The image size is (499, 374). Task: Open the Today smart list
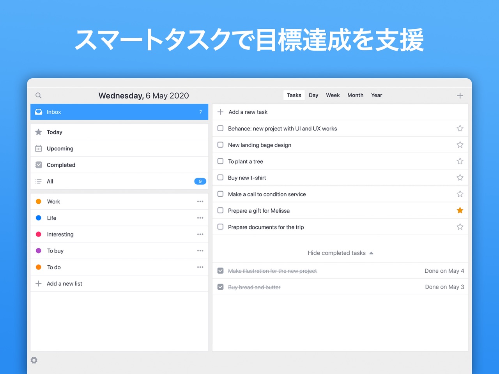pos(119,132)
